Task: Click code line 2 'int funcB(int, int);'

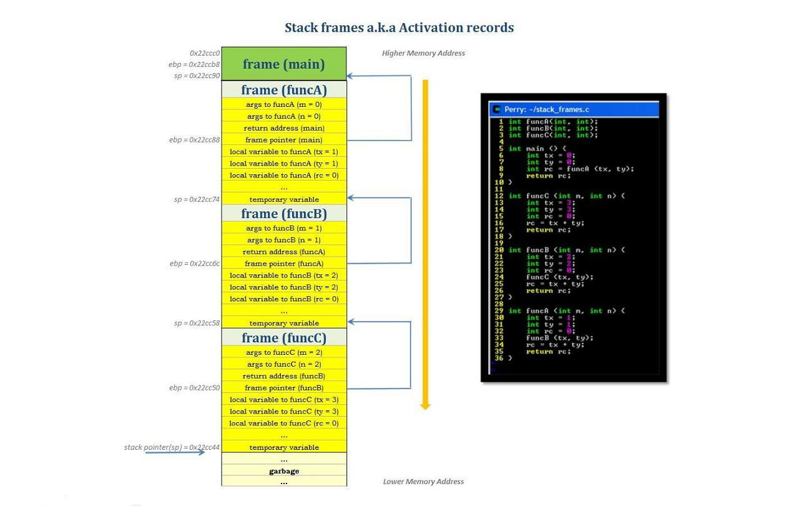Action: 552,129
